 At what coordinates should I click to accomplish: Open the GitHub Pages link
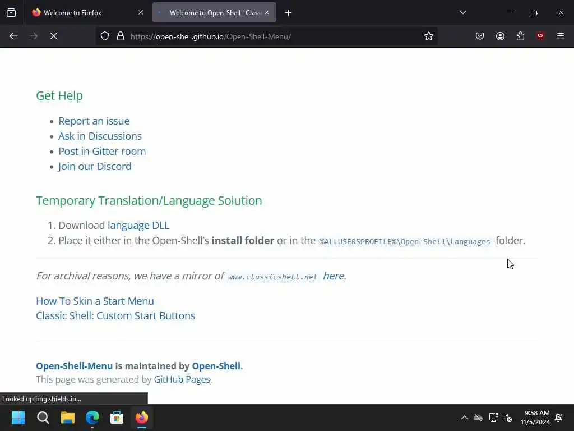182,379
